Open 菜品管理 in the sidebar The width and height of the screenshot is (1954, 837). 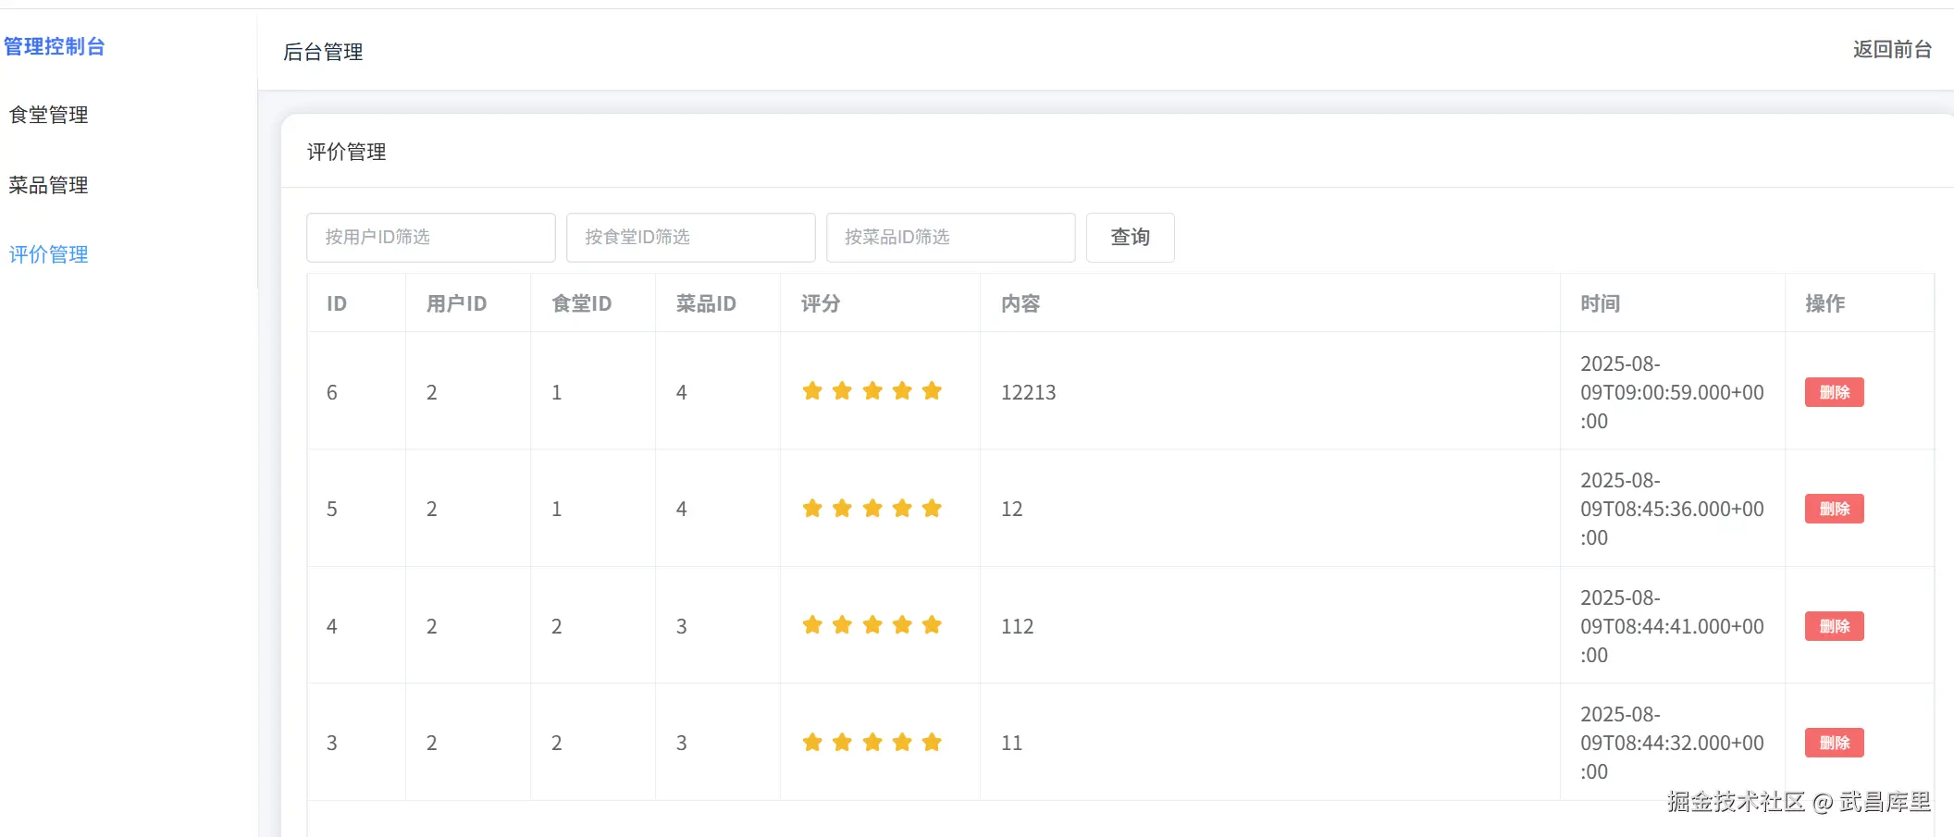coord(49,185)
